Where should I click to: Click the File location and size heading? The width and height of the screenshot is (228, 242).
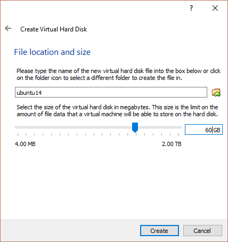coord(52,52)
